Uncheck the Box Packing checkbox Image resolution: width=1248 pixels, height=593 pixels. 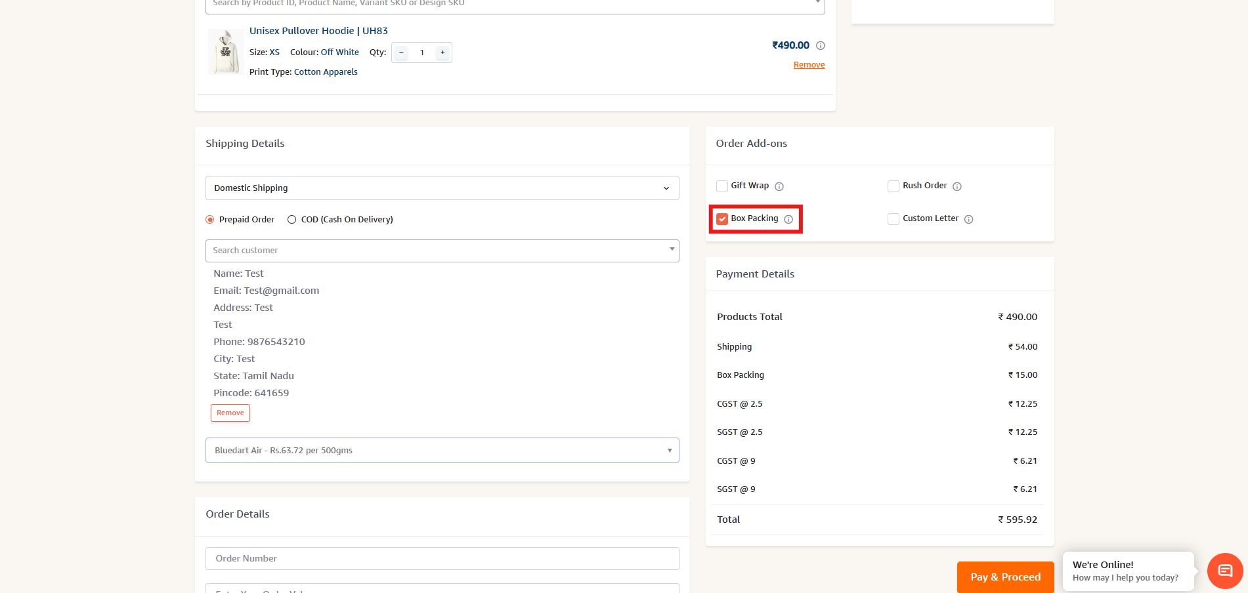pos(722,219)
